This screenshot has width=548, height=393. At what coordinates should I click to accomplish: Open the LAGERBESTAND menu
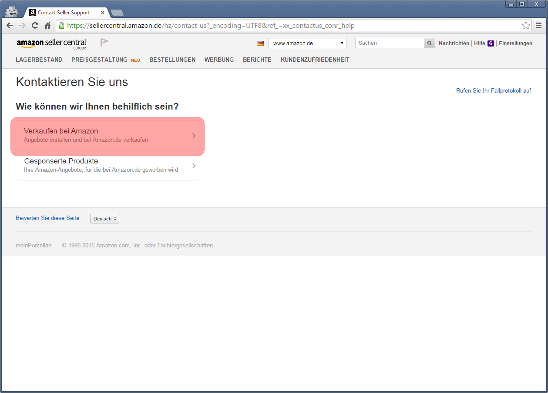tap(39, 60)
